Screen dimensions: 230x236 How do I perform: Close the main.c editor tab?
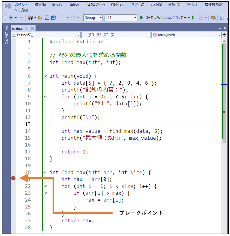pyautogui.click(x=32, y=28)
